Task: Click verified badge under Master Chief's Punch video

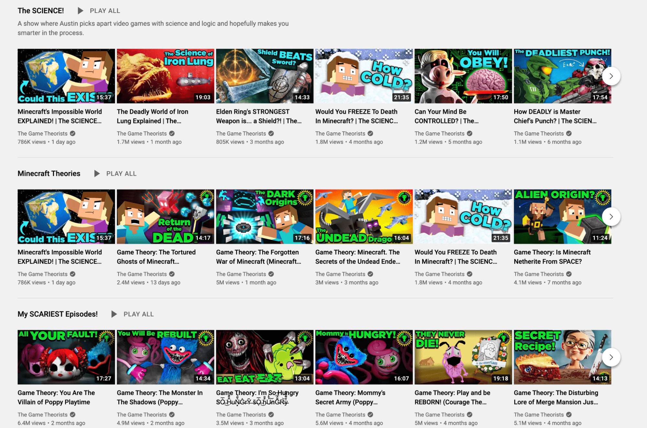Action: pyautogui.click(x=569, y=133)
